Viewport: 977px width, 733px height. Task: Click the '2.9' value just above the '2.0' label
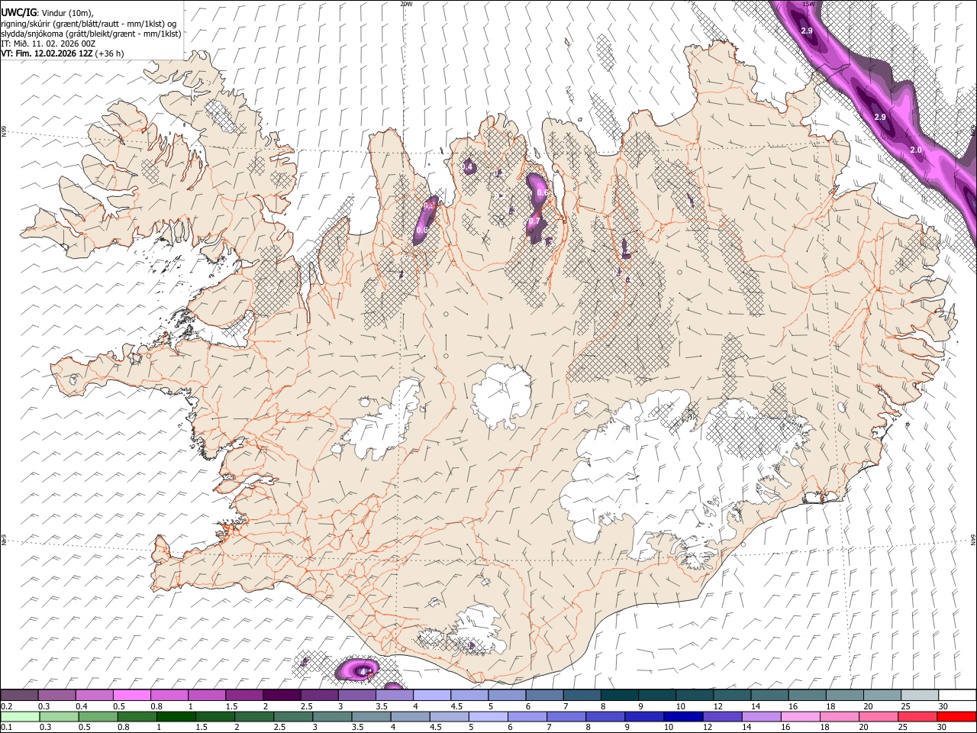[x=879, y=117]
